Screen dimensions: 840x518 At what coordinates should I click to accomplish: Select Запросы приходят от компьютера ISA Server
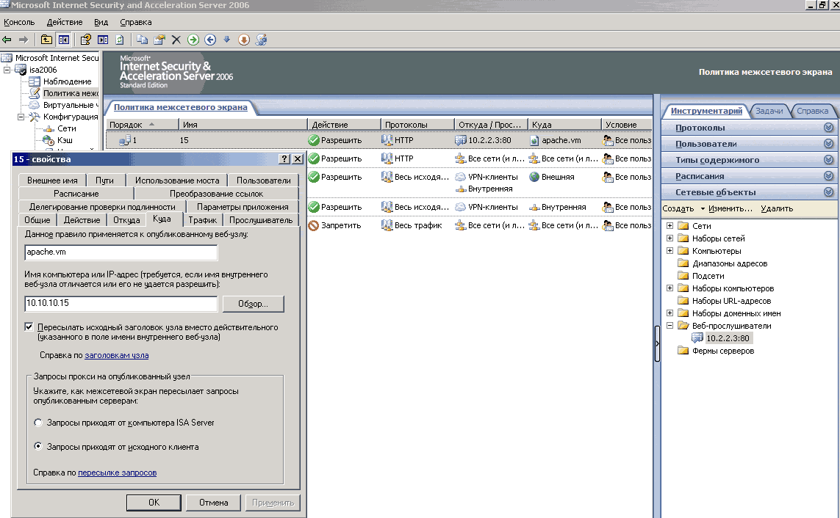point(38,423)
